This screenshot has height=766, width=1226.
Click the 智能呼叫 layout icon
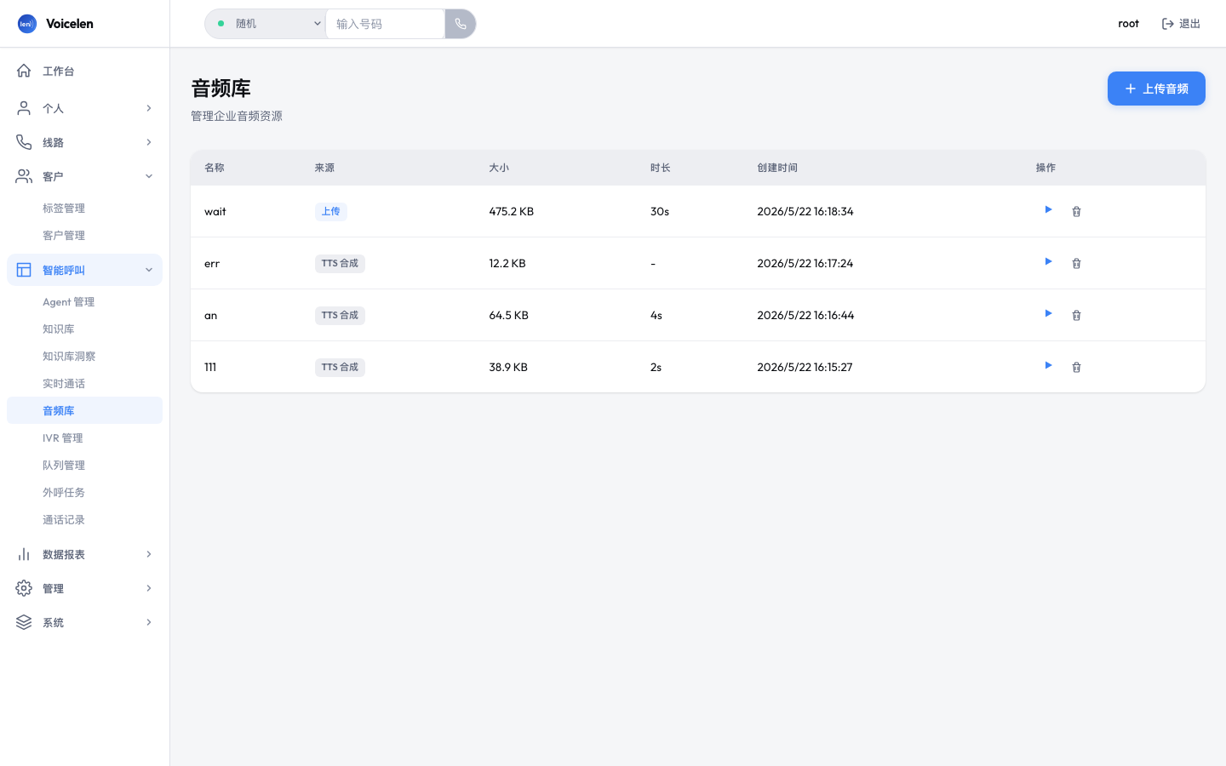pyautogui.click(x=24, y=270)
